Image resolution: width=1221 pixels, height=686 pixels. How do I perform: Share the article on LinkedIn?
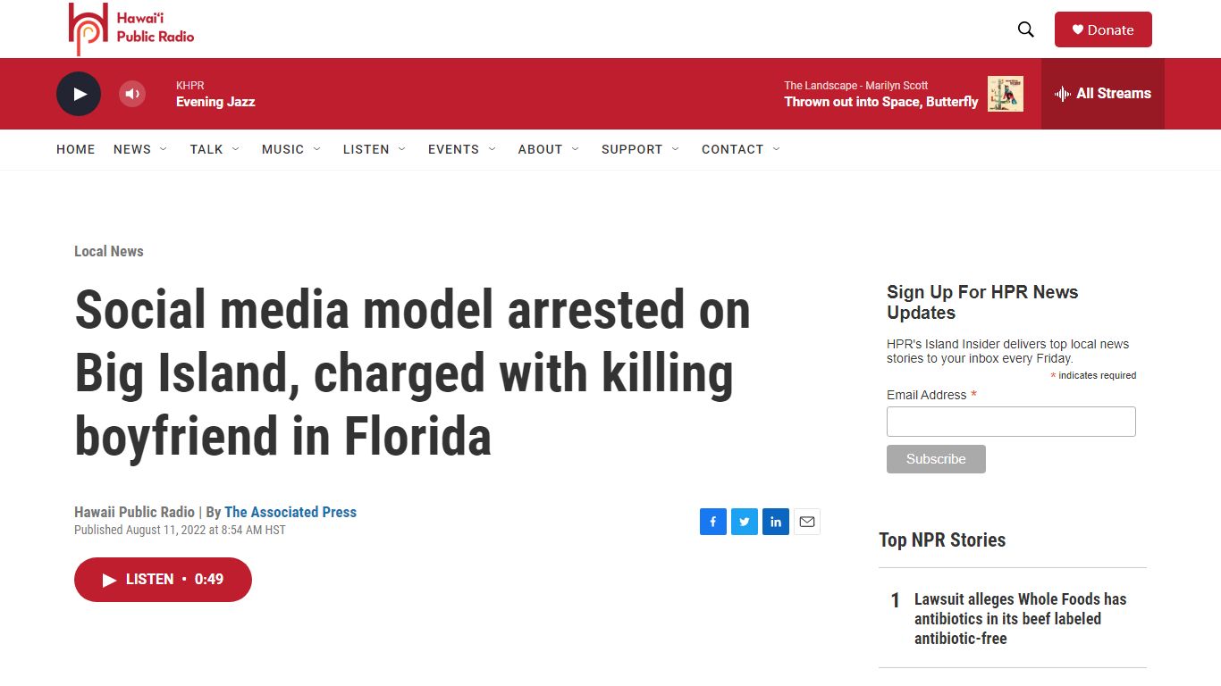point(776,522)
